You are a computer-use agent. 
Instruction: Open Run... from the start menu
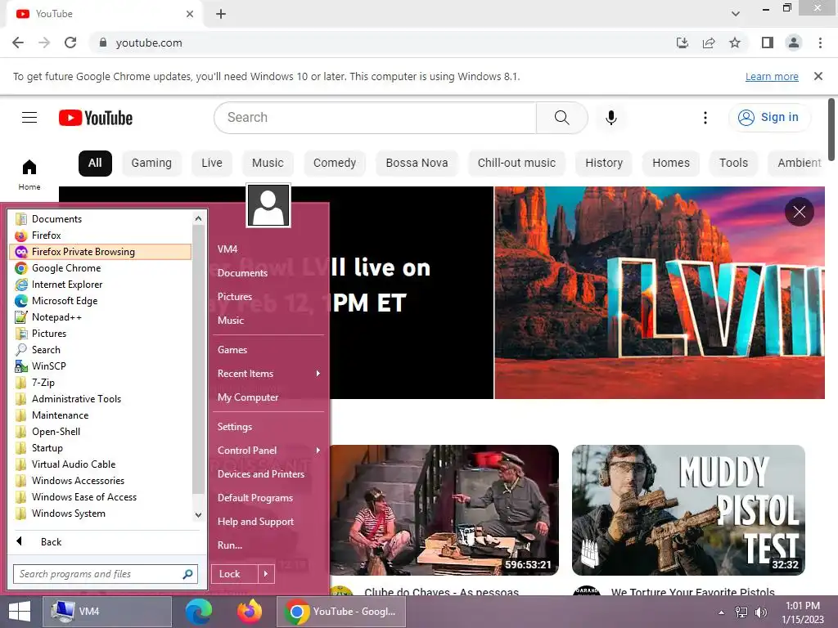[x=268, y=545]
